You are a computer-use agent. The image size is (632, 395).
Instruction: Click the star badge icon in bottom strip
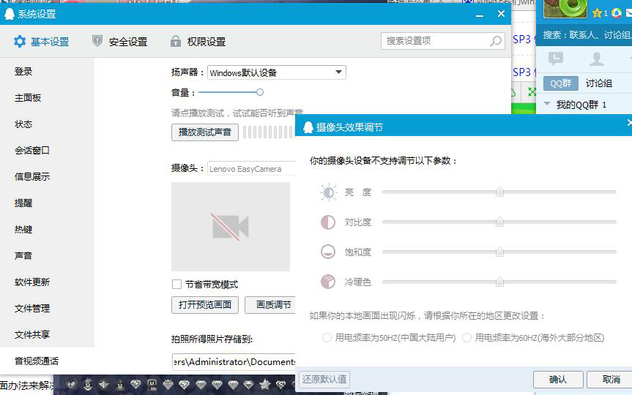coord(265,385)
